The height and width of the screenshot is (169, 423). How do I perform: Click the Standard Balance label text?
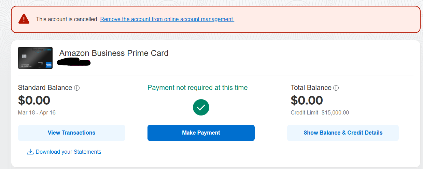coord(45,88)
